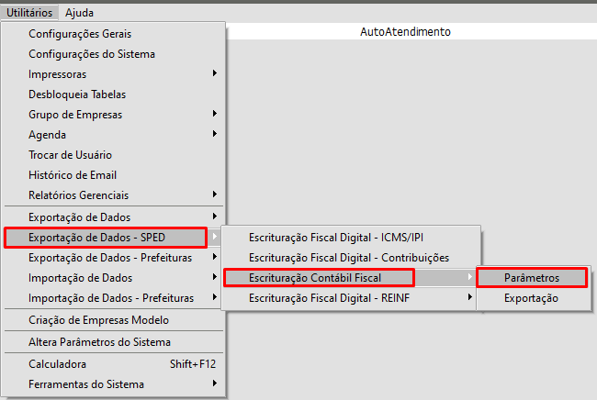Expand Relatórios Gerenciais submenu
597x400 pixels.
(x=114, y=195)
